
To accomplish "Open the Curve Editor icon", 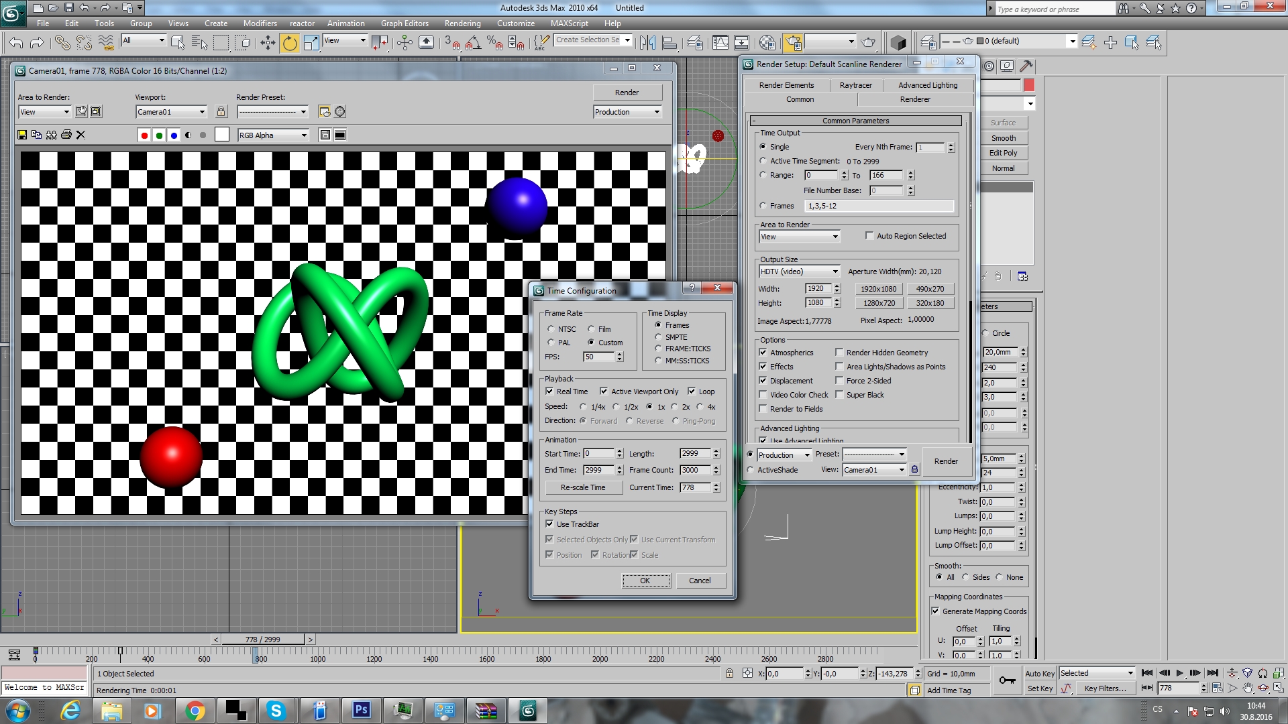I will click(720, 43).
